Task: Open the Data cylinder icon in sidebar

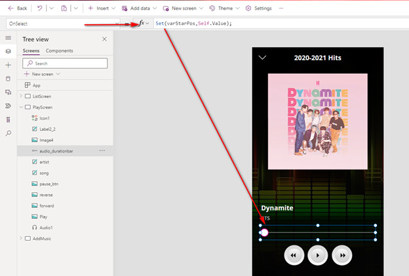Action: [9, 78]
